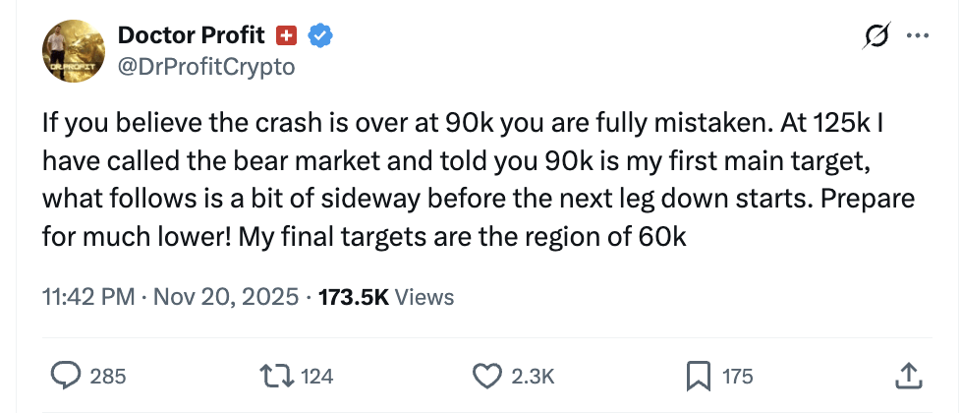Image resolution: width=961 pixels, height=413 pixels.
Task: Click the share upload arrow icon
Action: click(x=909, y=374)
